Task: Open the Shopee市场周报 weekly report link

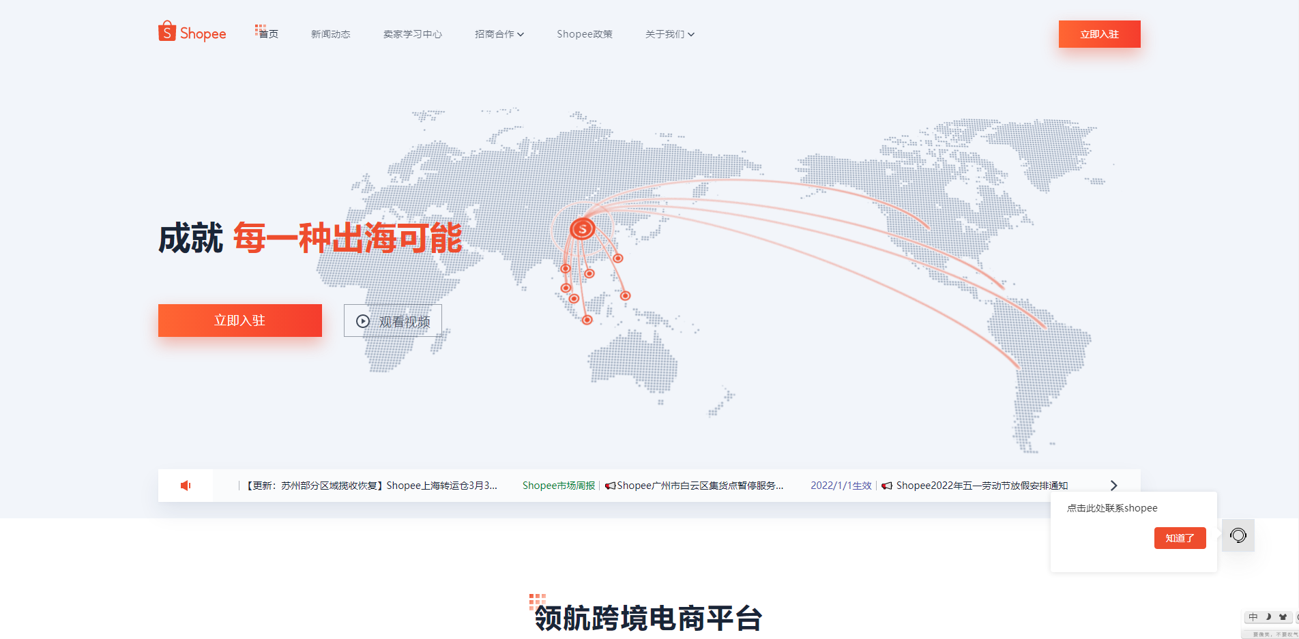Action: click(559, 486)
